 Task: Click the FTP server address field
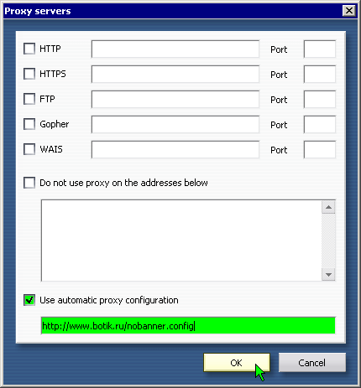coord(175,100)
